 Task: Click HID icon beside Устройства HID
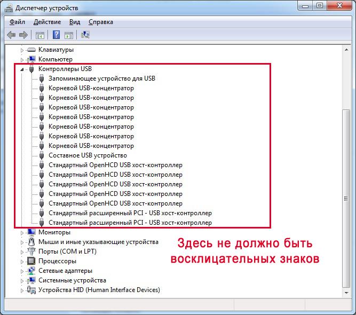31,290
